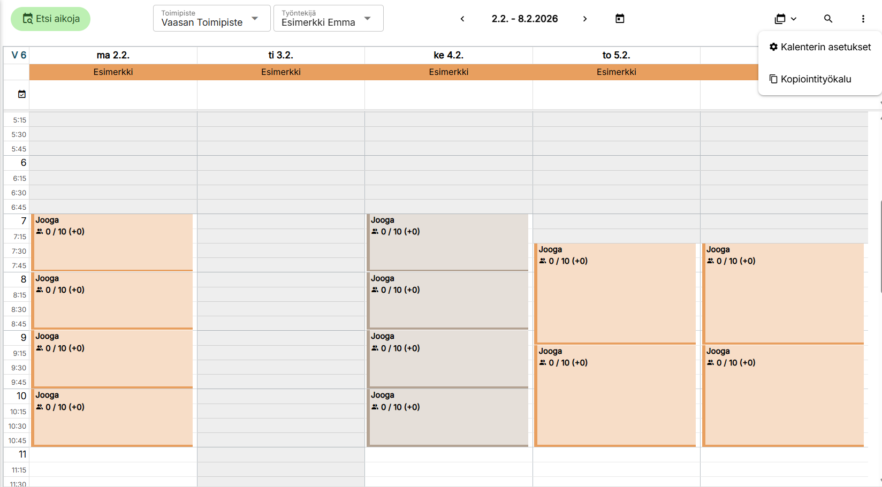Click the date range 2.2. - 8.2.2026
The image size is (882, 487).
coord(524,19)
